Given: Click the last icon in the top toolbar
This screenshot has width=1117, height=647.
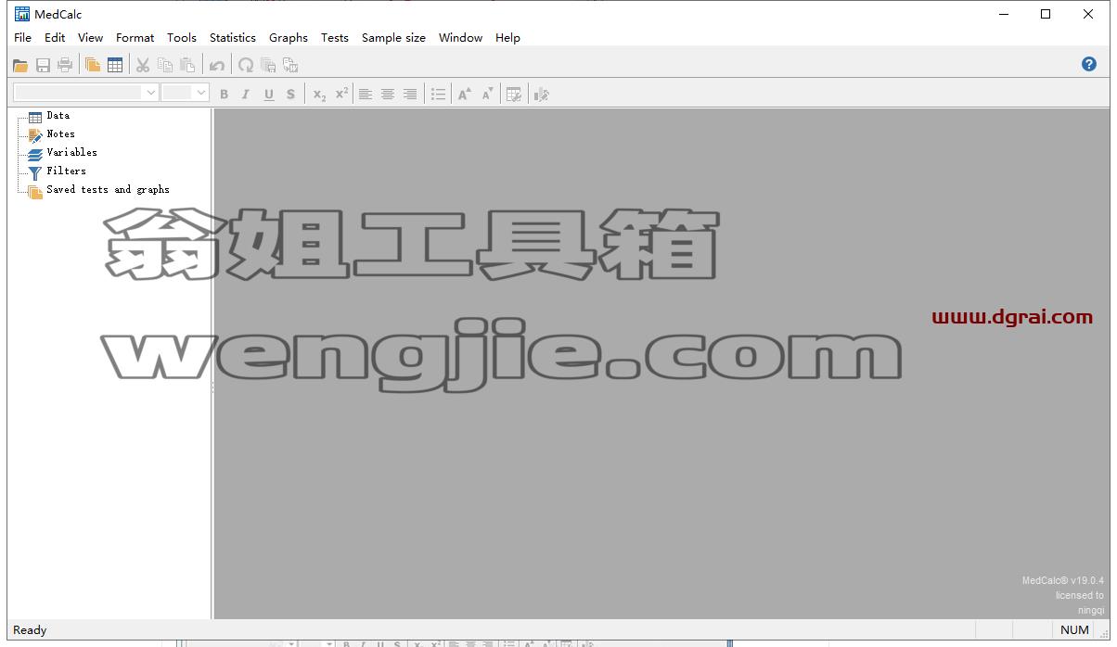Looking at the screenshot, I should pyautogui.click(x=290, y=65).
